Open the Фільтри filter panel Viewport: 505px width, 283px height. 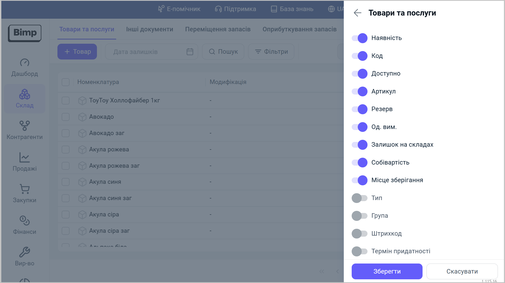271,52
